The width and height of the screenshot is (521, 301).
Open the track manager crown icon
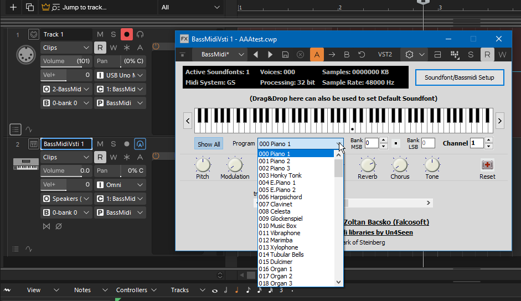[45, 7]
